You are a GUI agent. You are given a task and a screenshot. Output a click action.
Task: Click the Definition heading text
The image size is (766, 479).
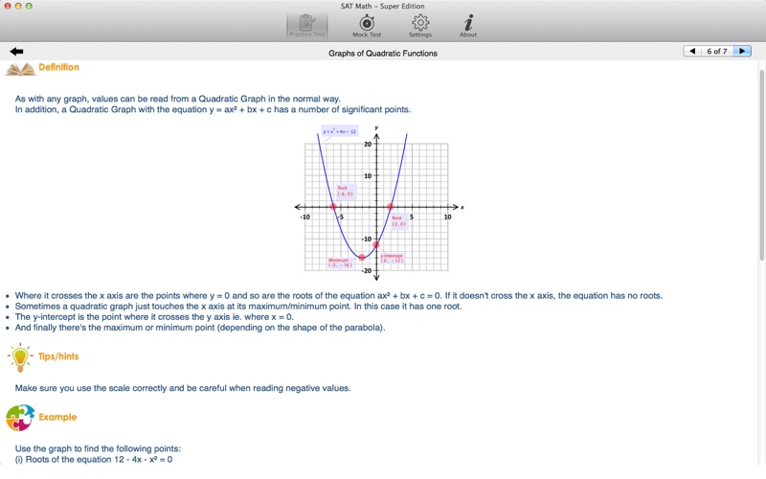tap(58, 67)
